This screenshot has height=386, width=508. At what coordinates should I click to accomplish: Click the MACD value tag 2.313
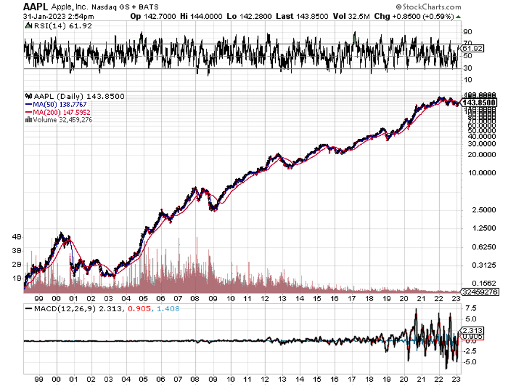pos(473,331)
